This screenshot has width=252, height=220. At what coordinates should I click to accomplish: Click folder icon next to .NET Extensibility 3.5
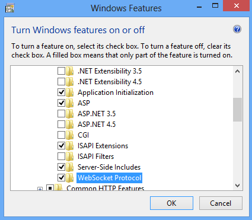[69, 71]
